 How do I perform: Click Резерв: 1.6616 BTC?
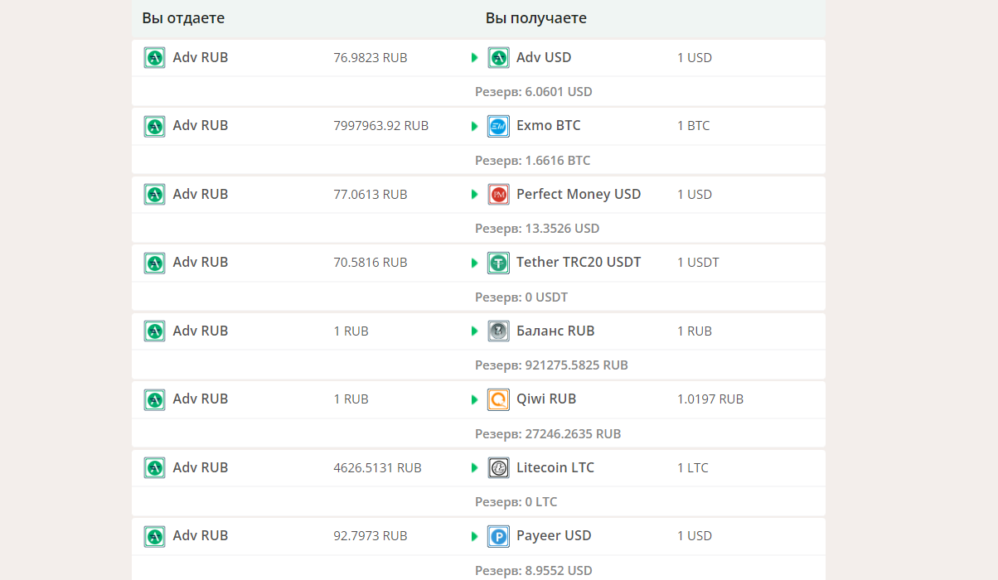[533, 161]
